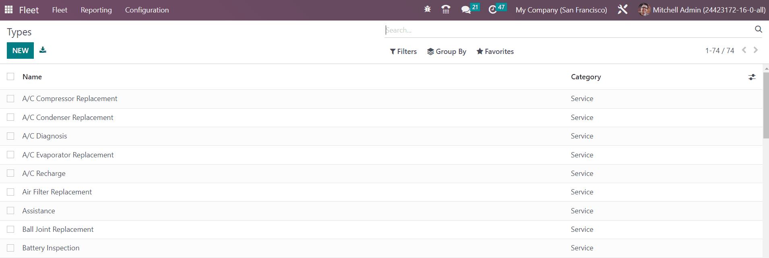Image resolution: width=769 pixels, height=258 pixels.
Task: Click the vertical scrollbar thumb
Action: tap(766, 105)
